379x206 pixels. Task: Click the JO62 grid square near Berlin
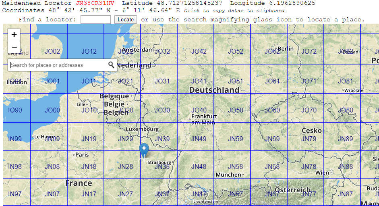[272, 52]
